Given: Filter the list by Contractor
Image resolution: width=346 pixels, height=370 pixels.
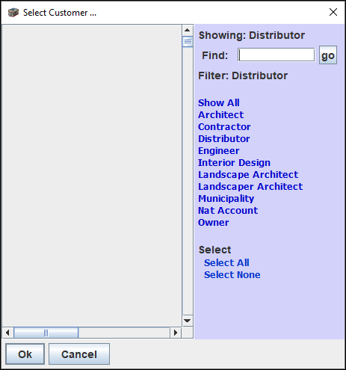Looking at the screenshot, I should tap(224, 126).
